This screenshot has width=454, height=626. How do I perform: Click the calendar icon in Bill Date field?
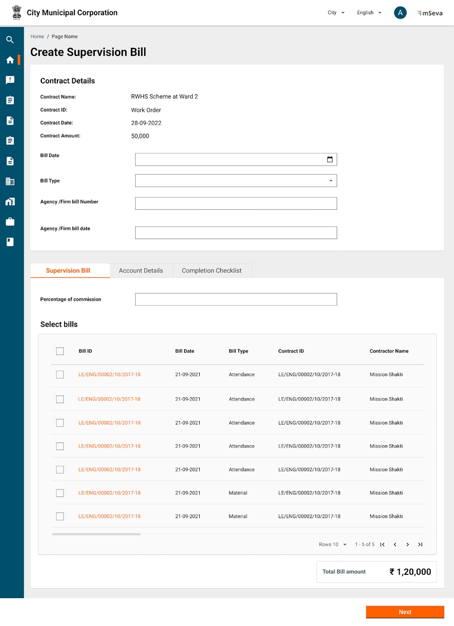pos(330,160)
